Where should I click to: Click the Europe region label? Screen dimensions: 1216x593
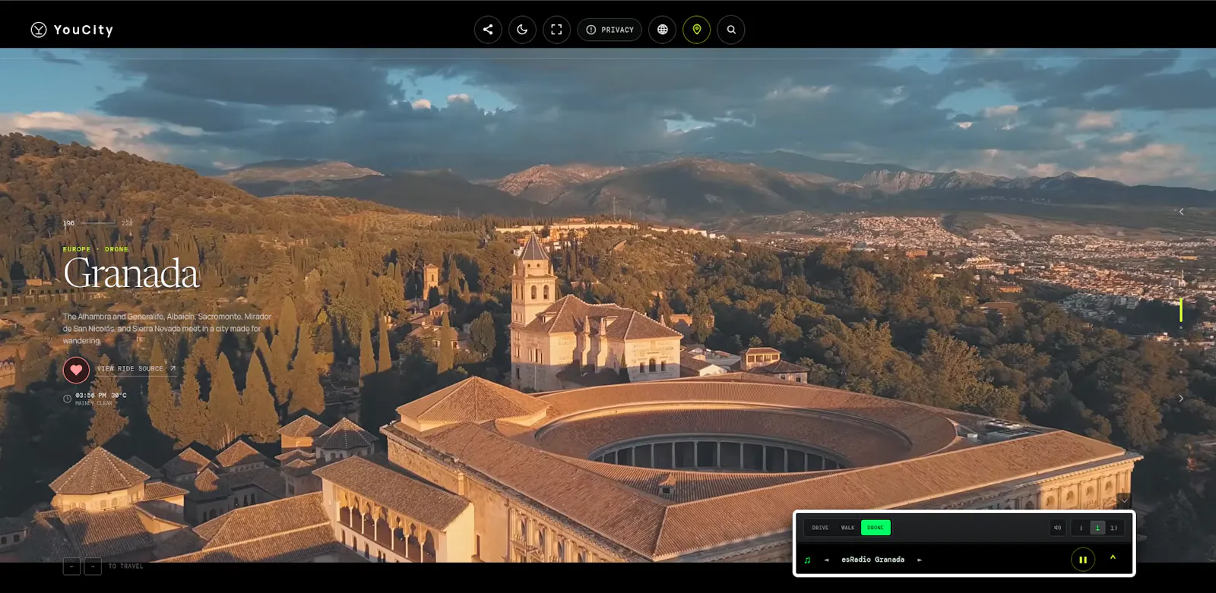(x=77, y=249)
